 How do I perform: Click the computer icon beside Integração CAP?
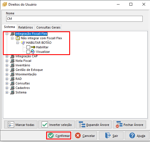12,56
